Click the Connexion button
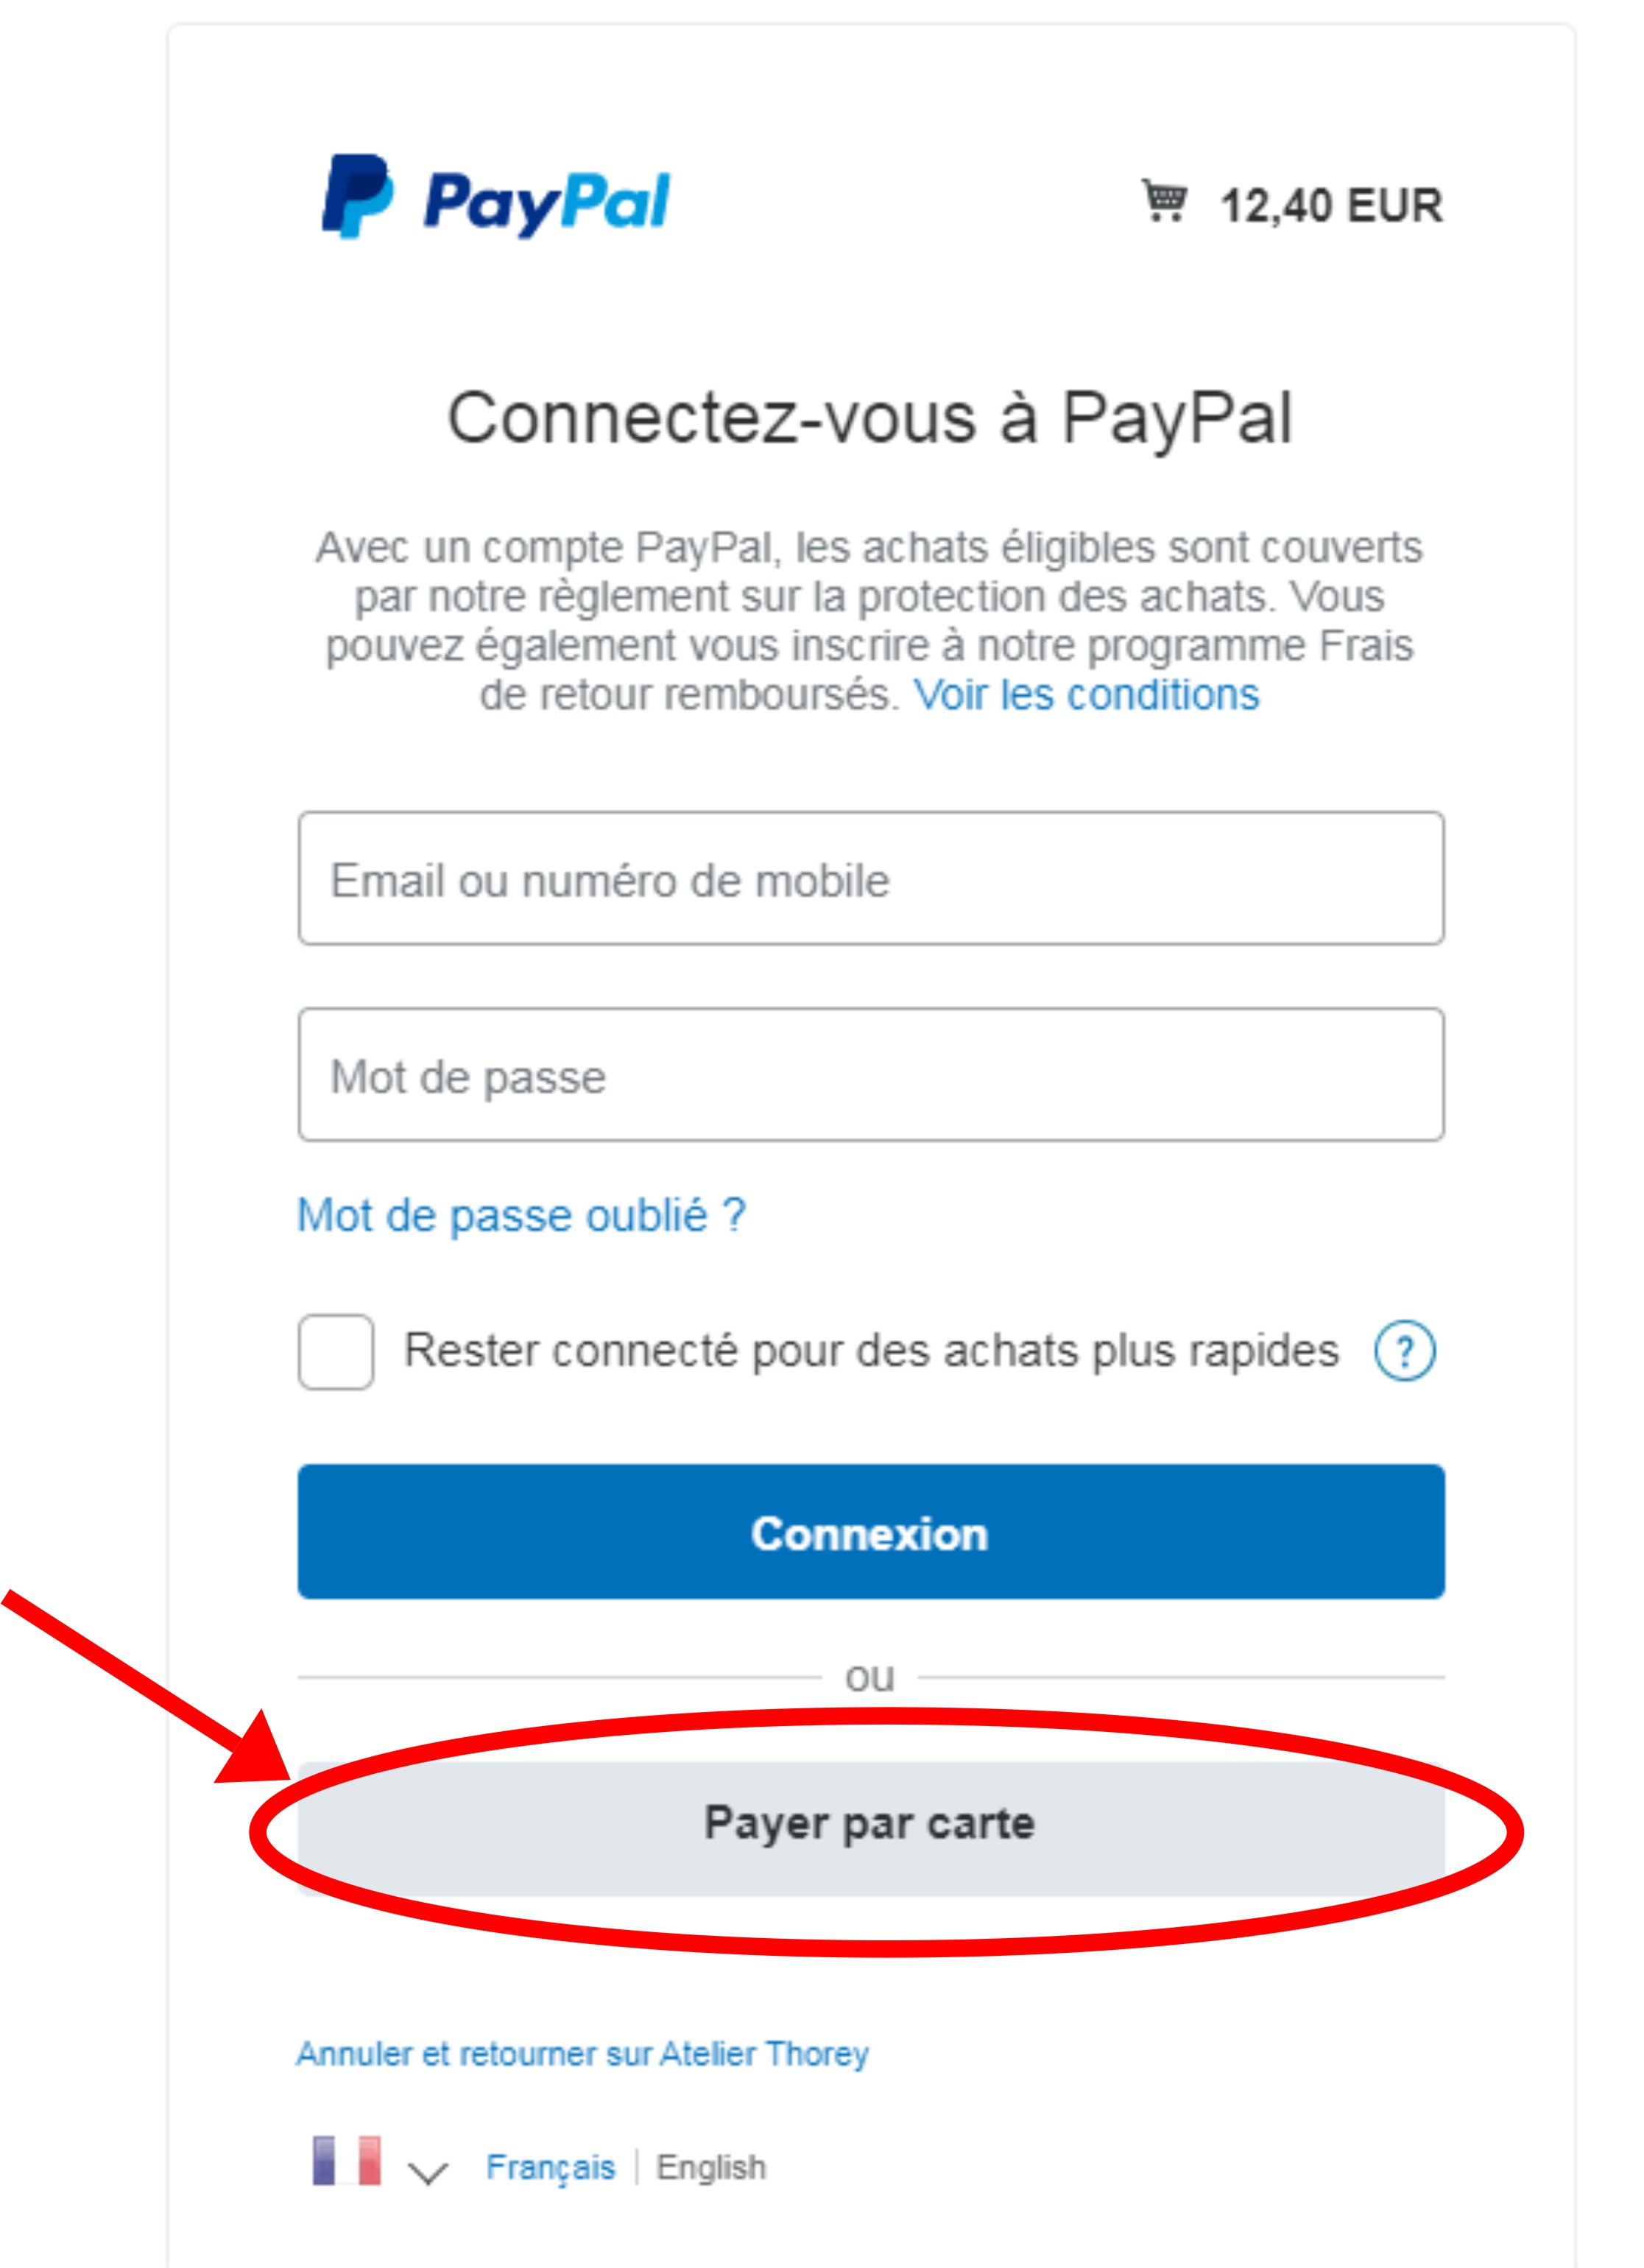 pyautogui.click(x=871, y=1532)
